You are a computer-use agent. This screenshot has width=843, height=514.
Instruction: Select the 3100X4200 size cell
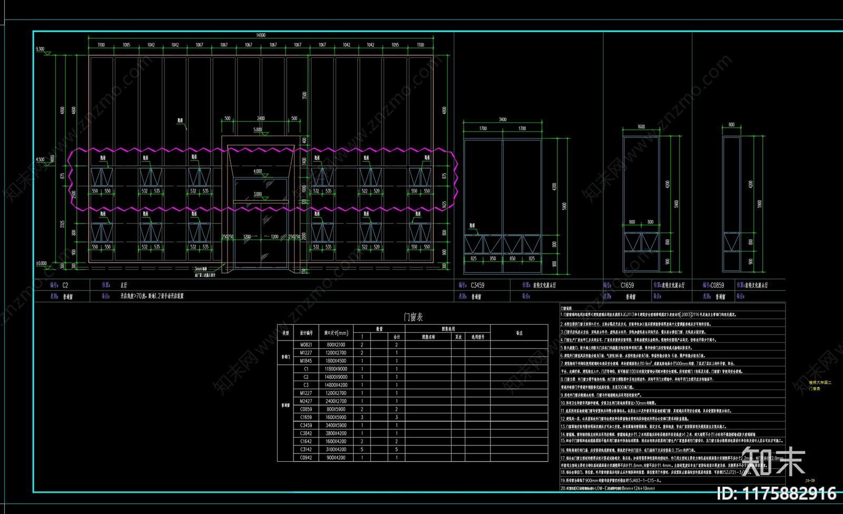(336, 450)
